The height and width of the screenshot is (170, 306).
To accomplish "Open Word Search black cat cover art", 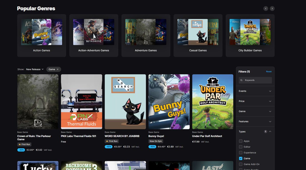I will coord(125,102).
